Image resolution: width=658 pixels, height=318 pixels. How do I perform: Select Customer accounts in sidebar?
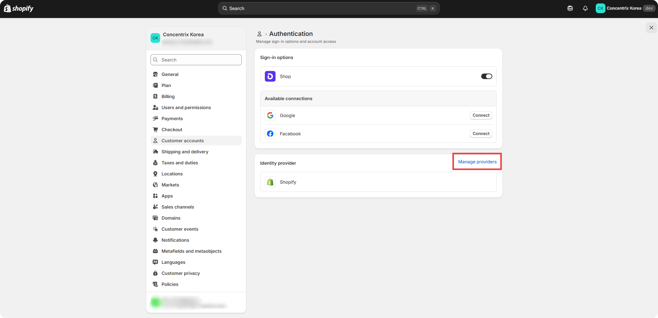coord(196,141)
